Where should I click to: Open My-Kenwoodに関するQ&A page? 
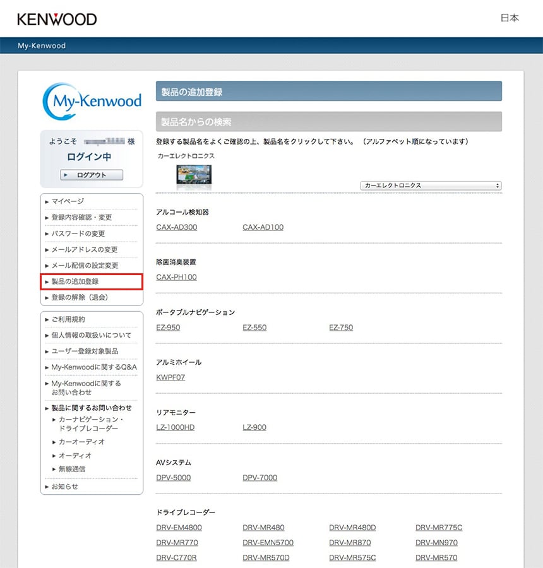point(94,367)
